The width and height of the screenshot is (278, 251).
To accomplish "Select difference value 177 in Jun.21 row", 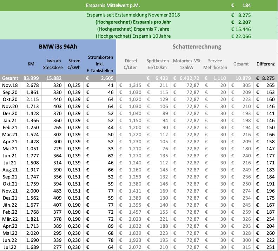I will 270,156.
